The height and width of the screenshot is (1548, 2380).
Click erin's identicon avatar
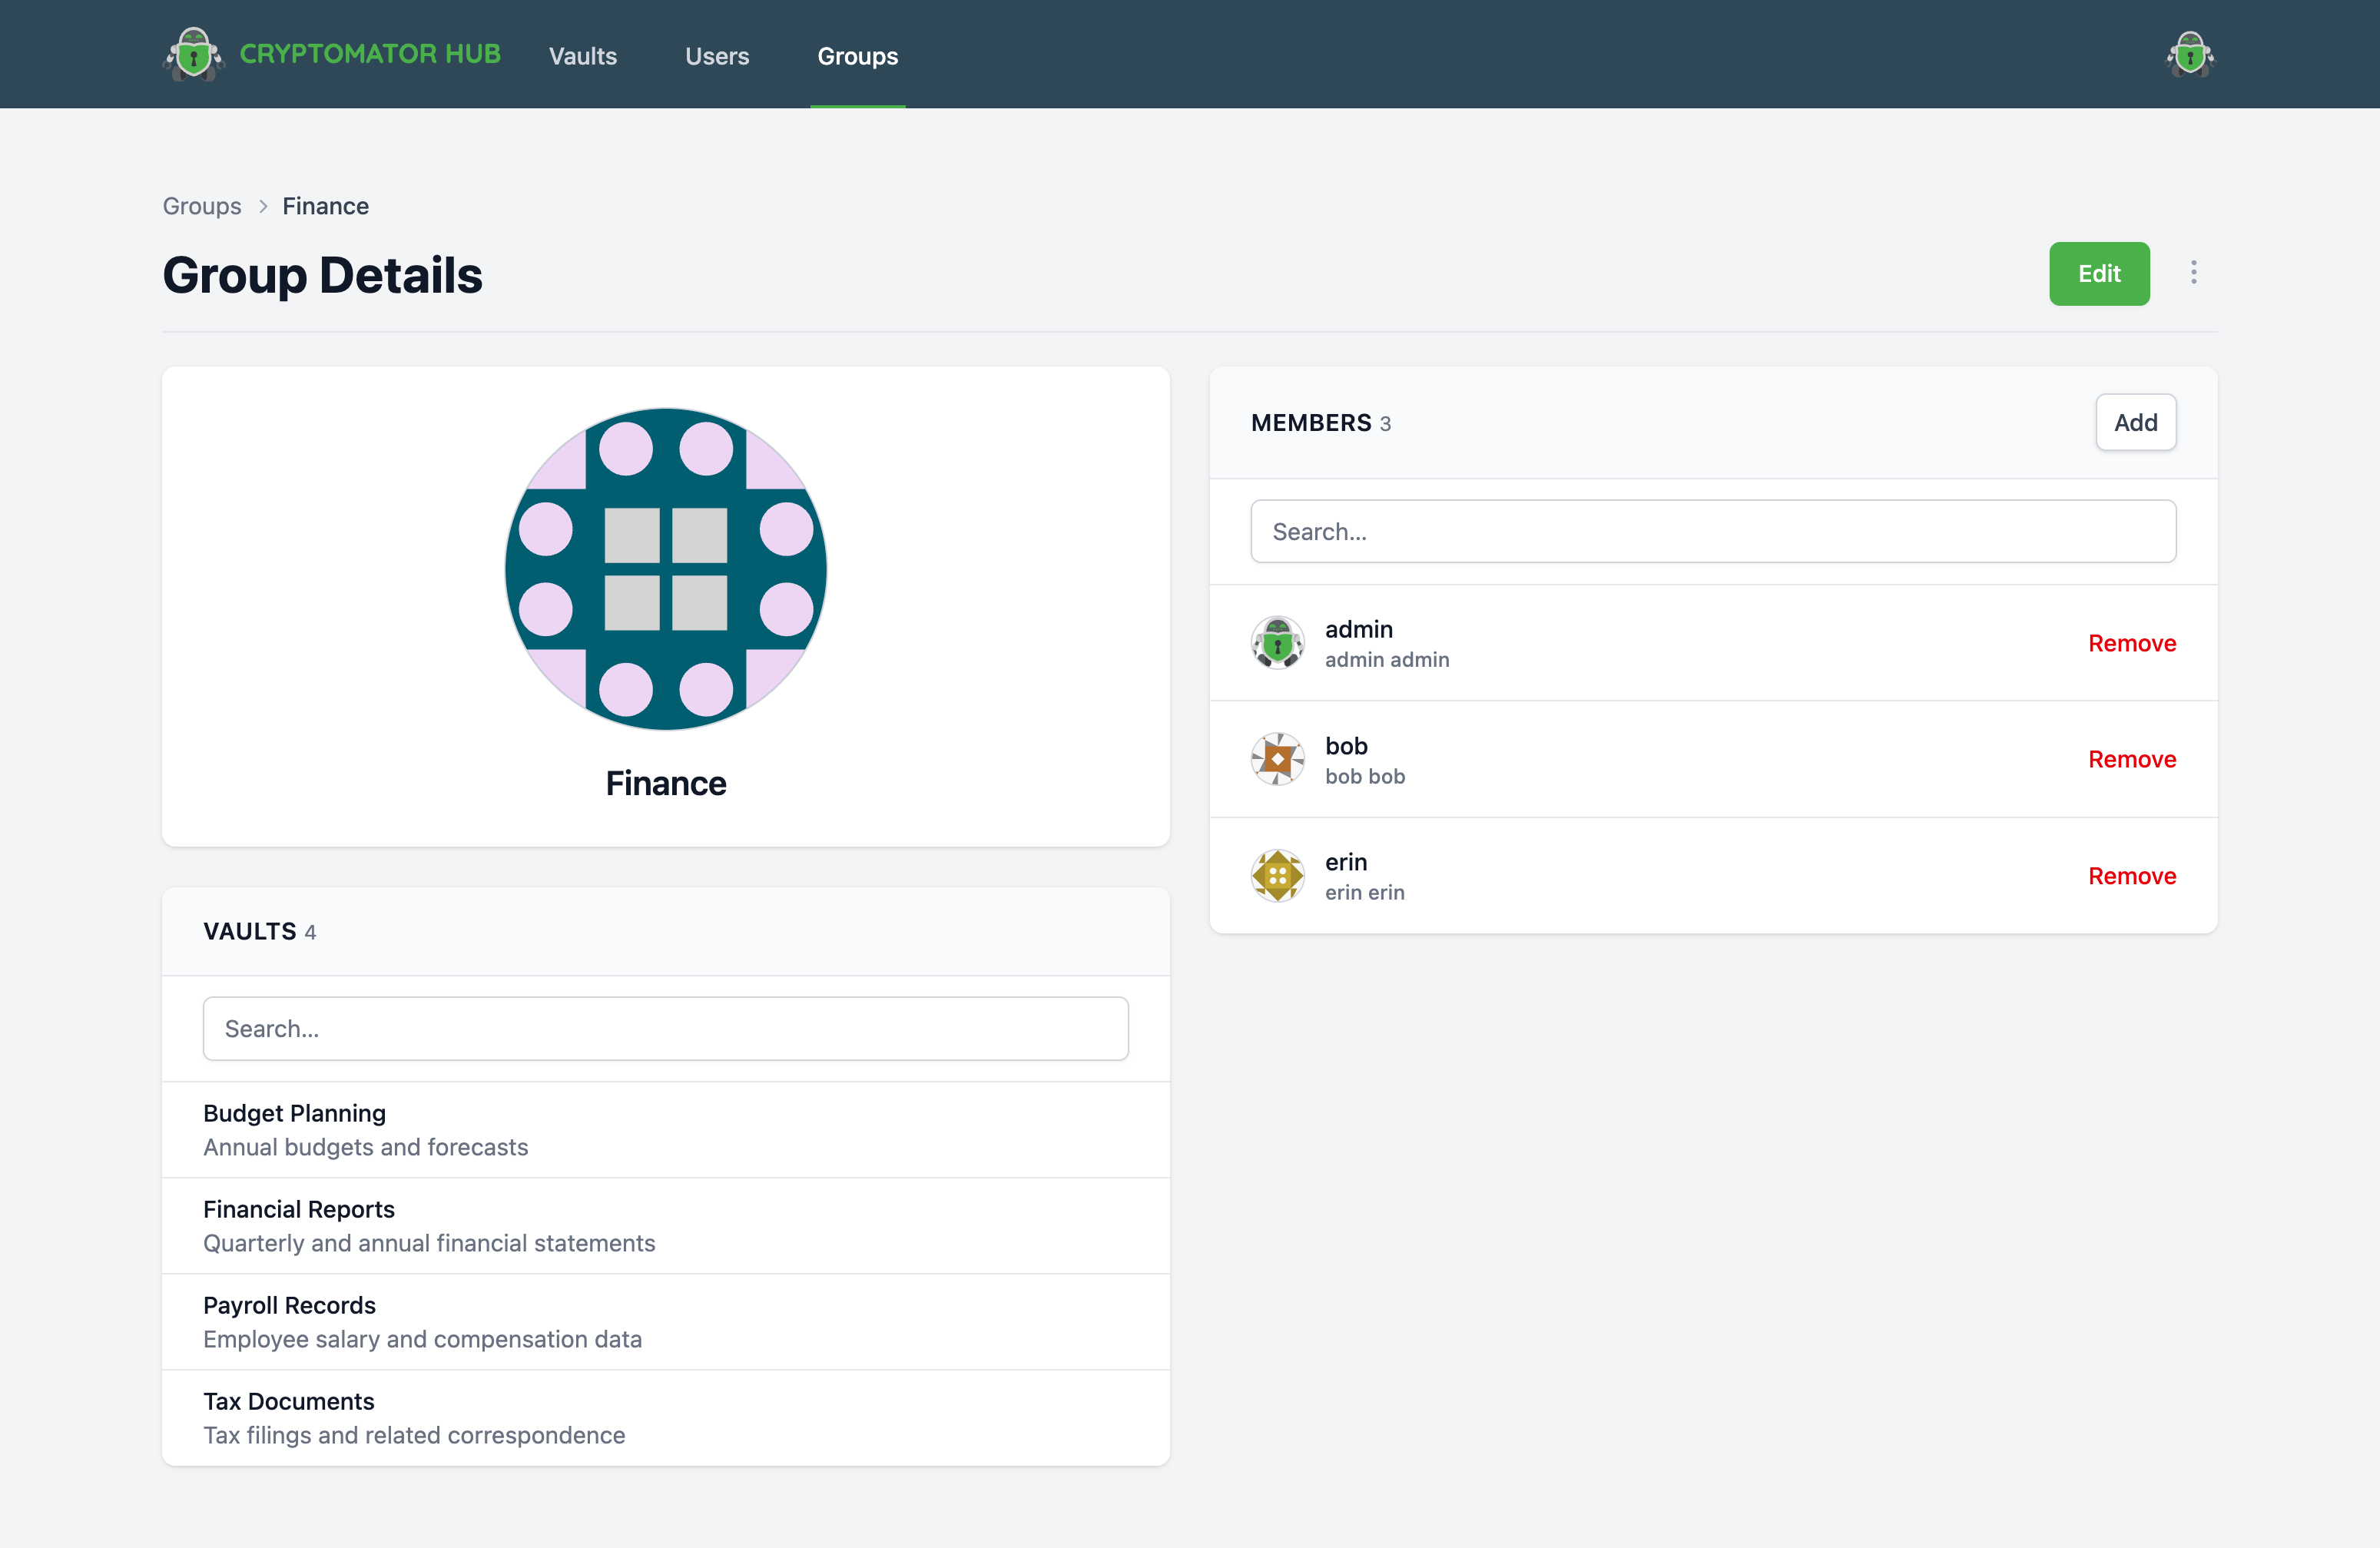point(1277,876)
